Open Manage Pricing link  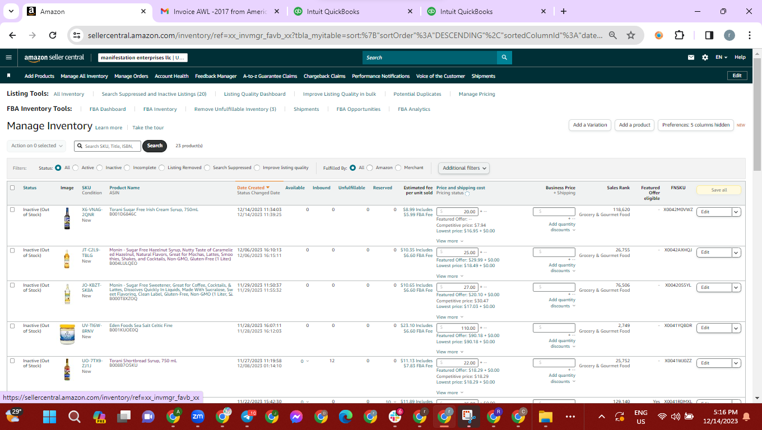pos(477,94)
